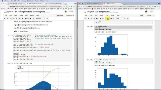
Task: Open macOS History menu
Action: (24, 1)
